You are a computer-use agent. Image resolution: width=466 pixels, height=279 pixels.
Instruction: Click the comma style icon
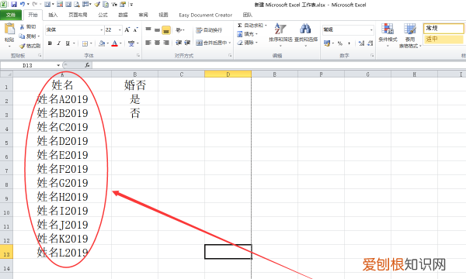tap(349, 43)
